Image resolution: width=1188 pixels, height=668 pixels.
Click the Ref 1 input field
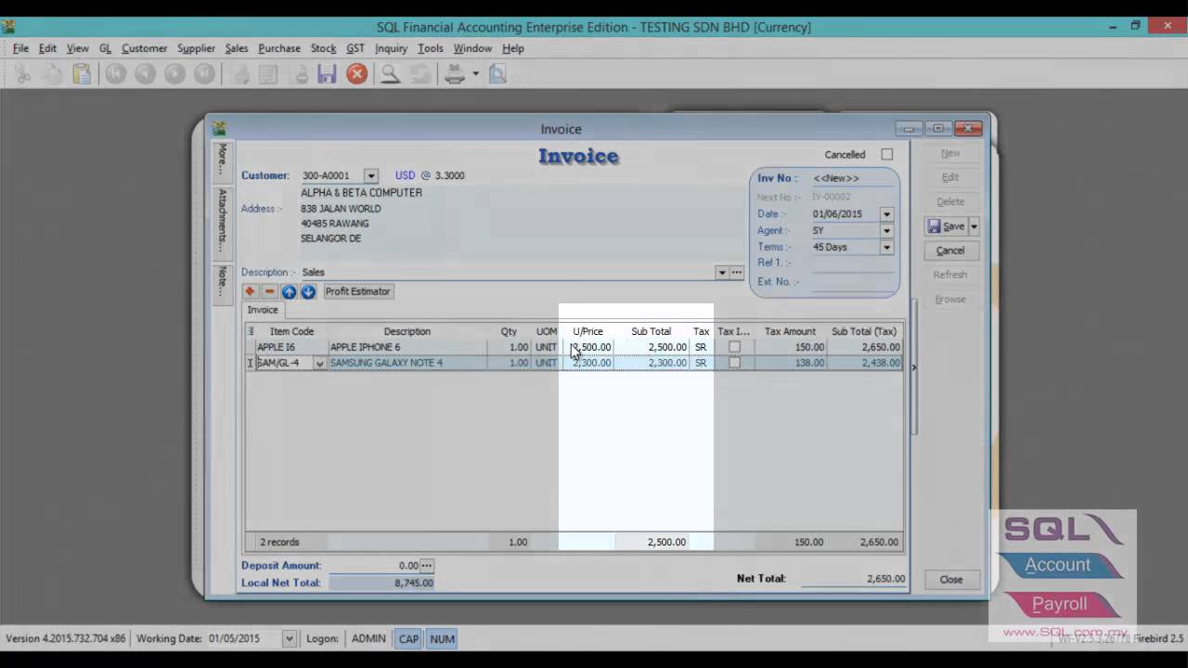pos(853,263)
